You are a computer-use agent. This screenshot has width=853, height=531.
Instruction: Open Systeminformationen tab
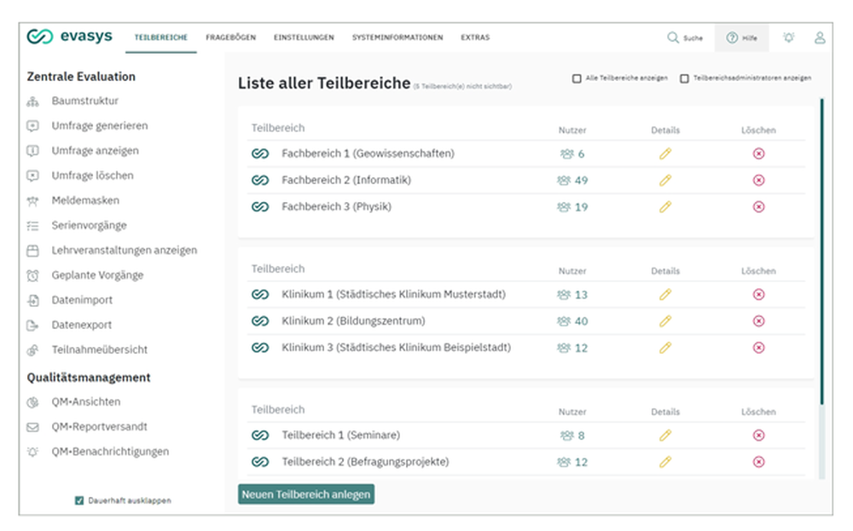(x=397, y=38)
